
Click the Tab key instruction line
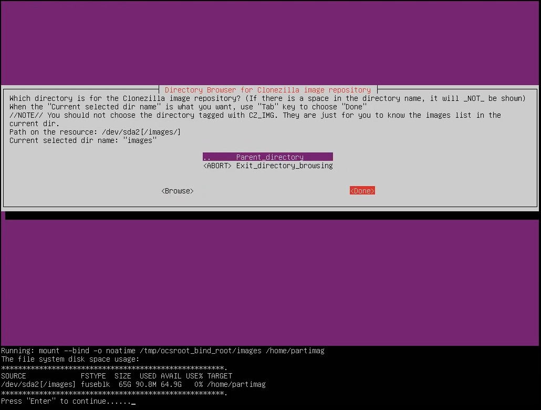pyautogui.click(x=188, y=107)
